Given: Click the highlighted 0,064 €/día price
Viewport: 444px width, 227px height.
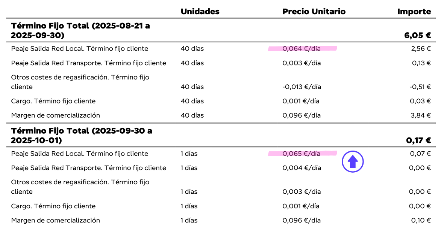Looking at the screenshot, I should 302,49.
